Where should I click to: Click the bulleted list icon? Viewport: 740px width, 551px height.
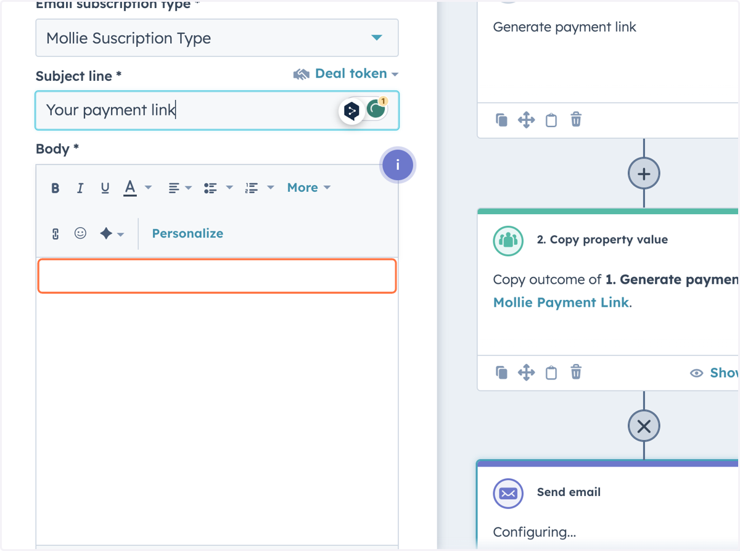tap(210, 188)
